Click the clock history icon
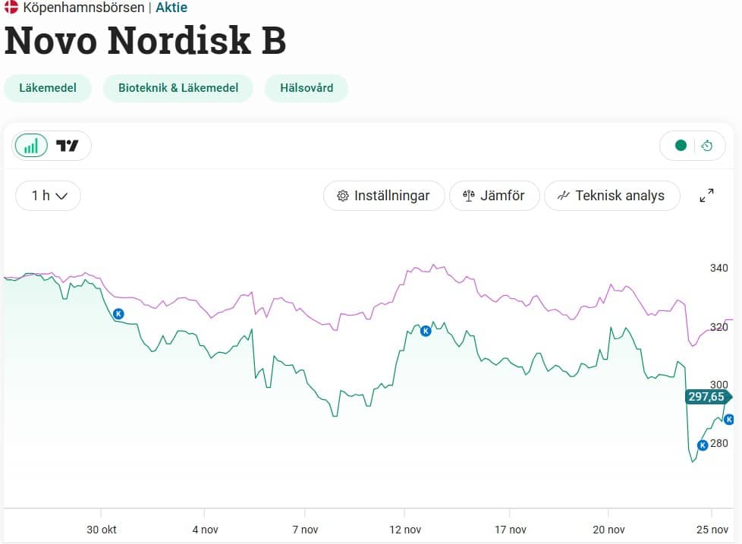This screenshot has width=742, height=544. tap(707, 146)
